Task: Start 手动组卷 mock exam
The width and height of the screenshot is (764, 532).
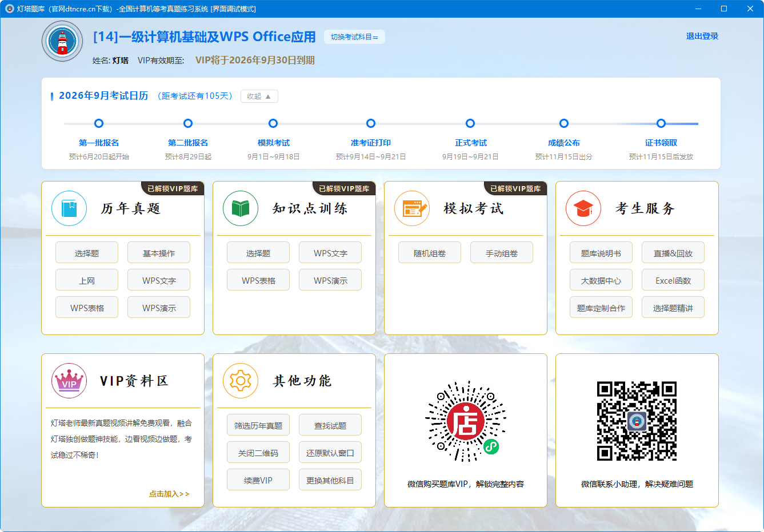Action: 502,253
